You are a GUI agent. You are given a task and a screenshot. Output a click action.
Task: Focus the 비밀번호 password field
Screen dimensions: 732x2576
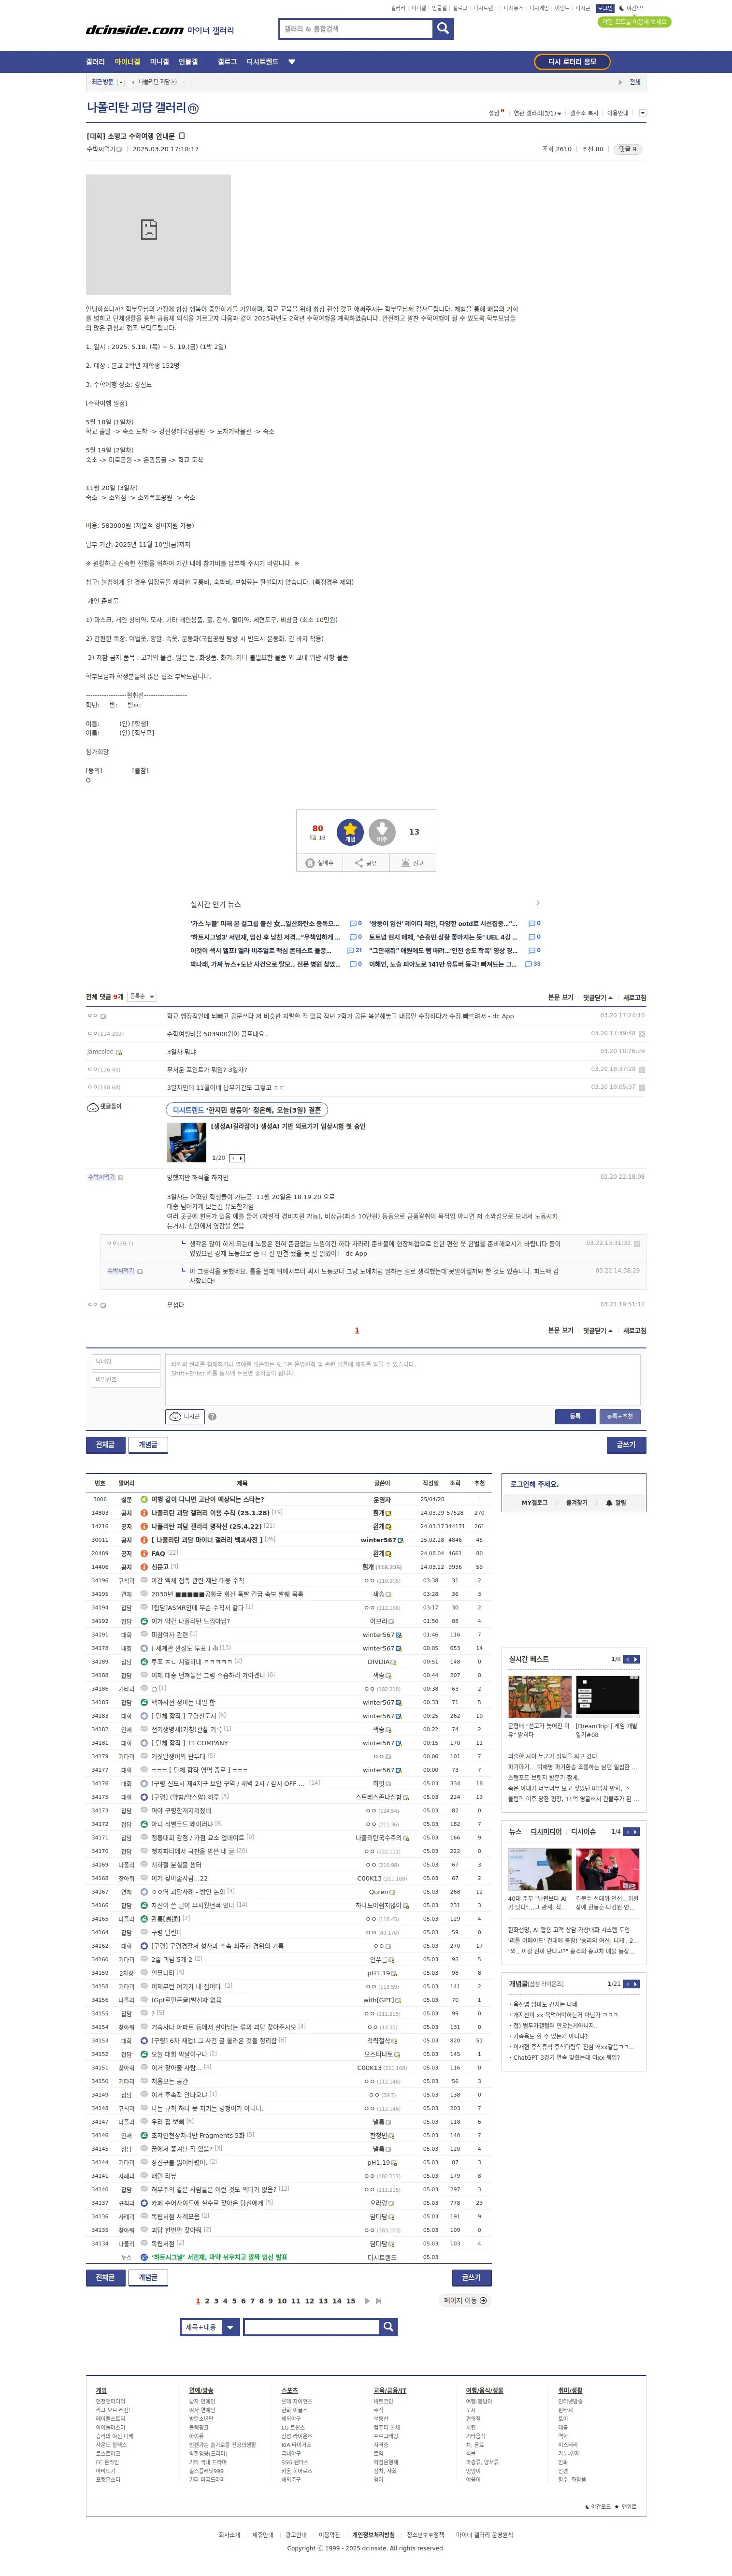click(x=126, y=1380)
